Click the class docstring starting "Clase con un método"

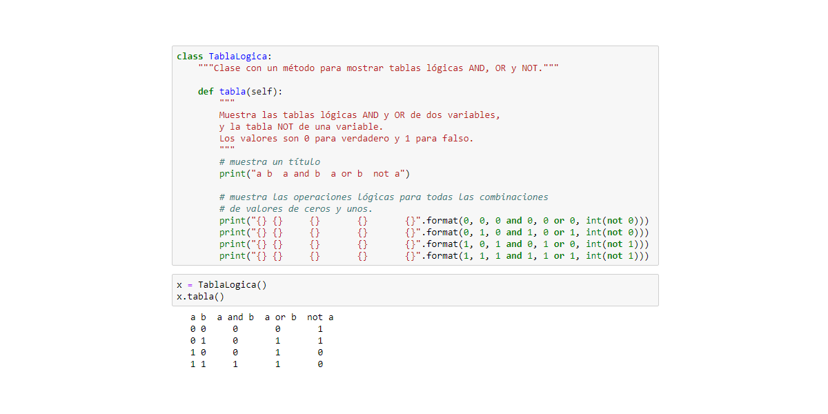378,68
